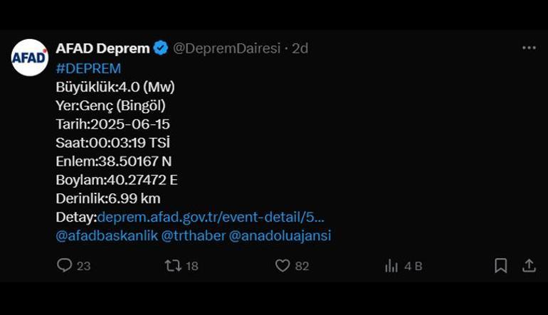The width and height of the screenshot is (548, 315).
Task: Click the blue verified badge
Action: tap(161, 48)
